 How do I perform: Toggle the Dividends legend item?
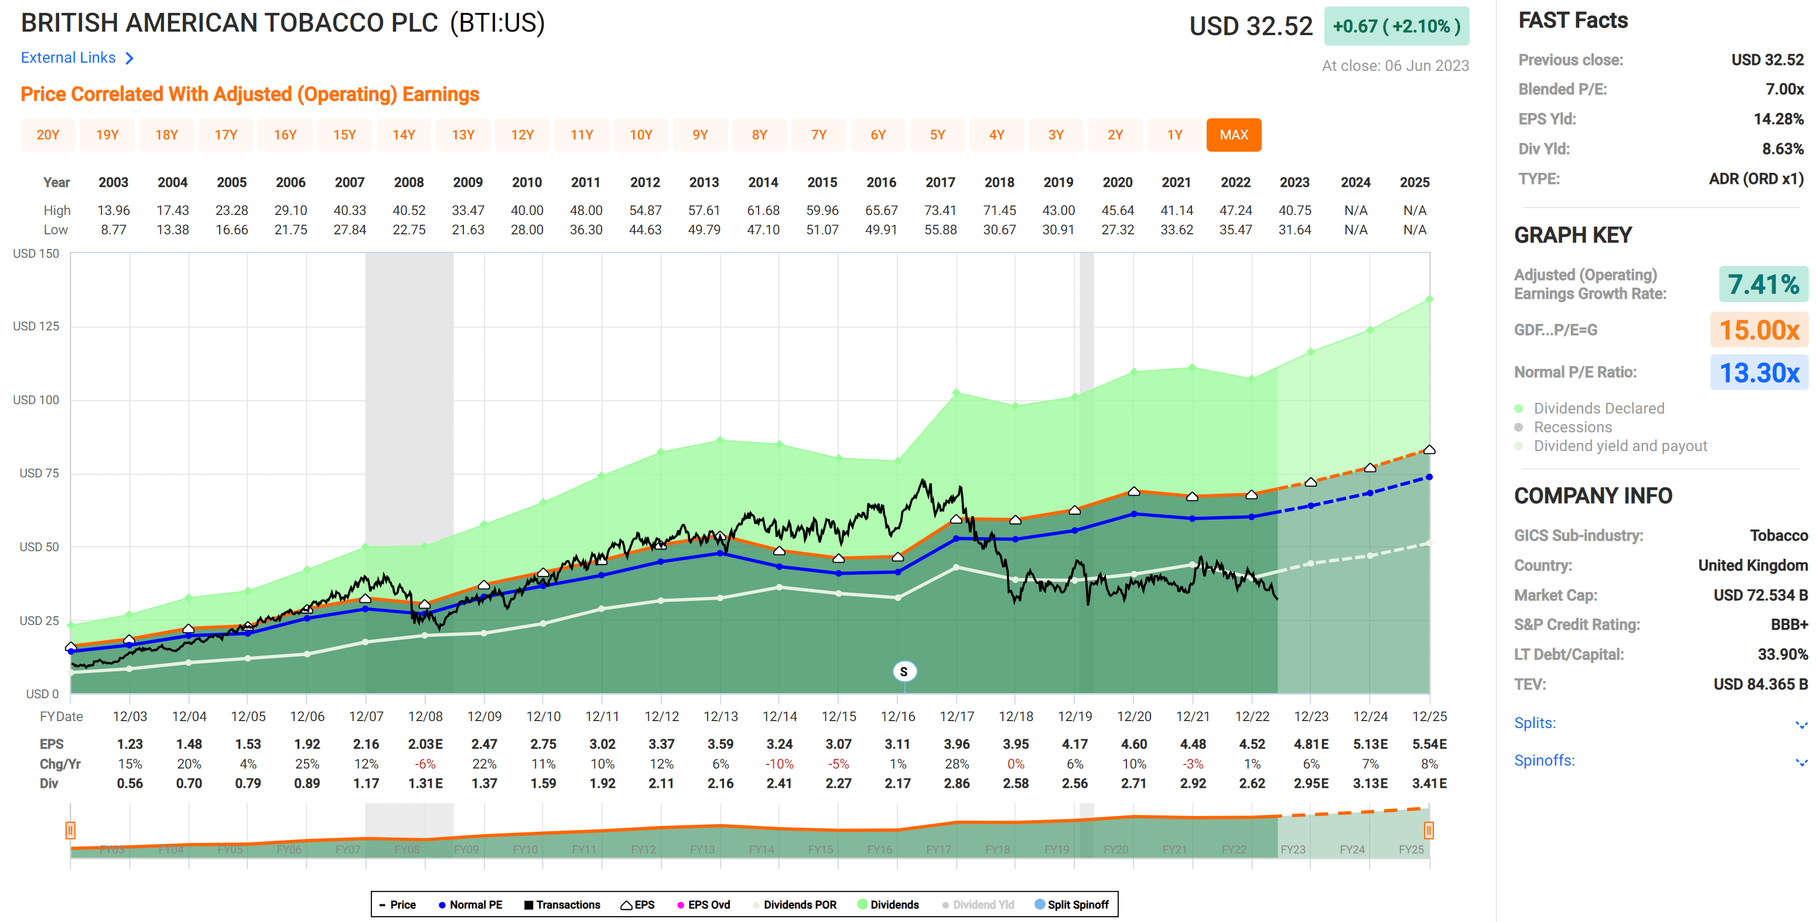pyautogui.click(x=887, y=904)
